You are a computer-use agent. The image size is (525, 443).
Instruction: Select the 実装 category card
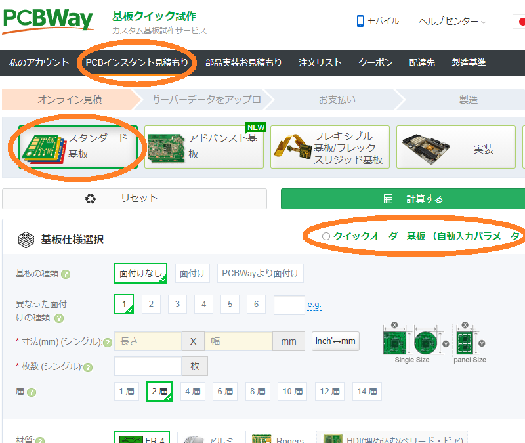pyautogui.click(x=455, y=147)
